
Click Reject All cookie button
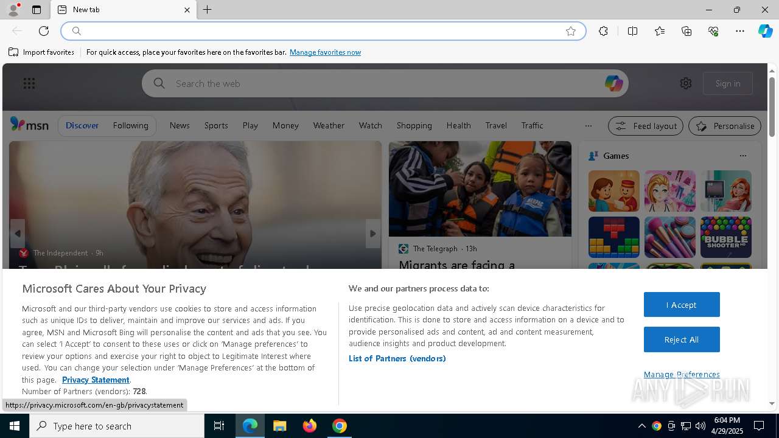click(x=682, y=339)
